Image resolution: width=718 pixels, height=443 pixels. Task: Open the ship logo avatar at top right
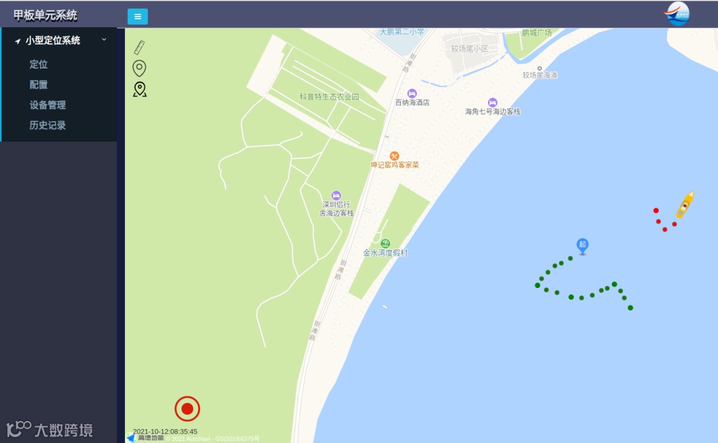(x=677, y=14)
